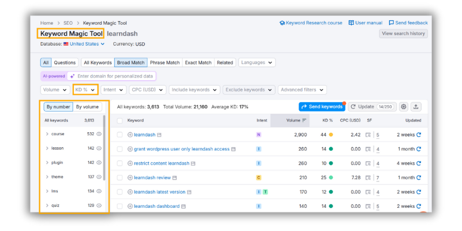Add learndash latest version with plus icon
This screenshot has width=462, height=231.
[x=130, y=192]
